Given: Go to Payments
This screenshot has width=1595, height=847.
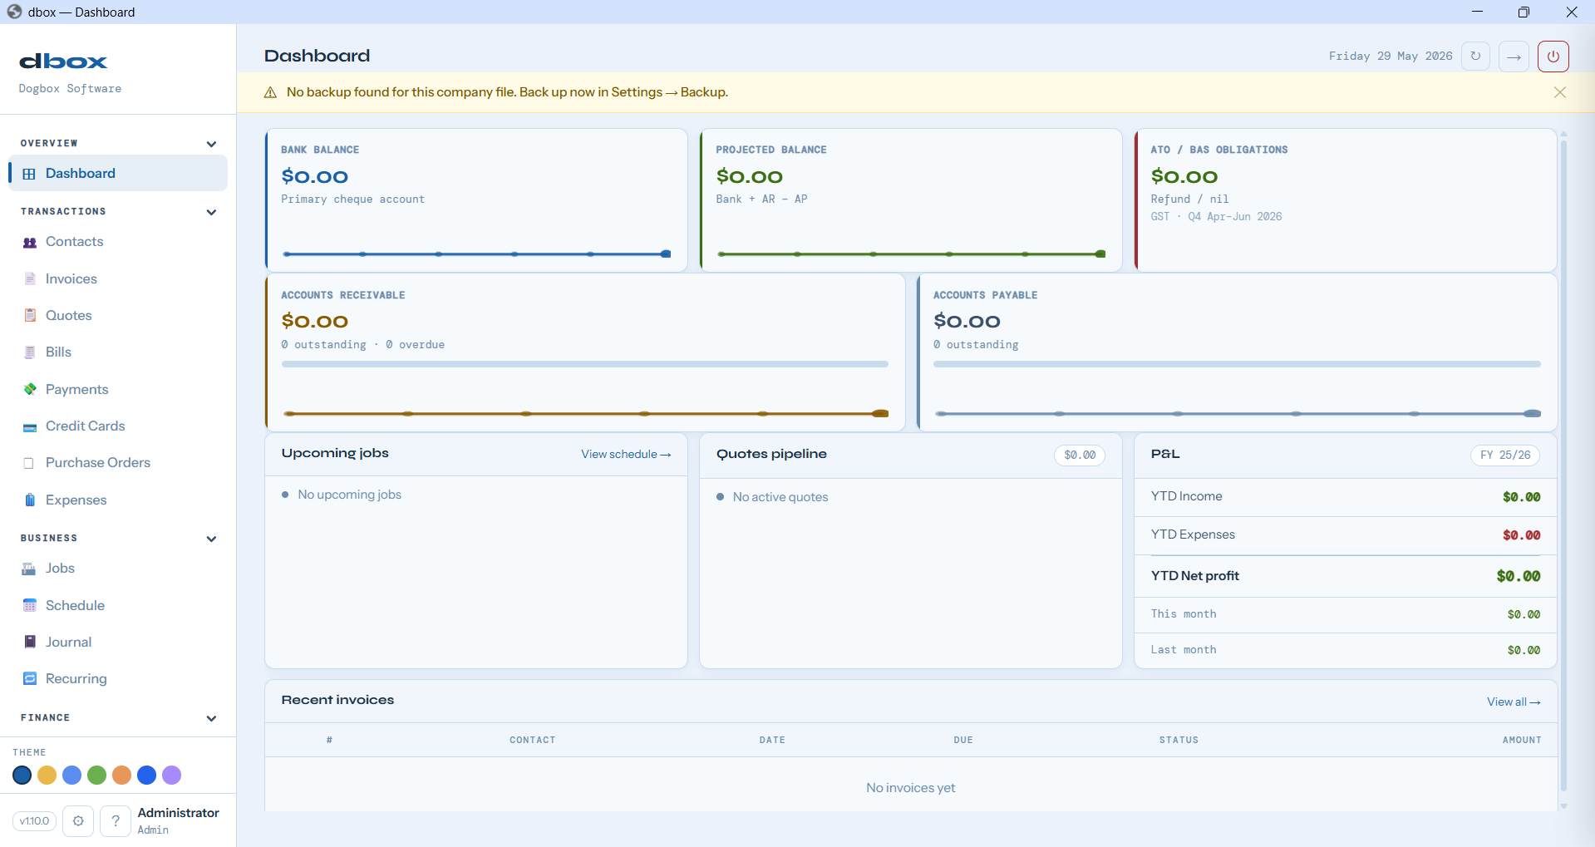Looking at the screenshot, I should click(x=118, y=389).
